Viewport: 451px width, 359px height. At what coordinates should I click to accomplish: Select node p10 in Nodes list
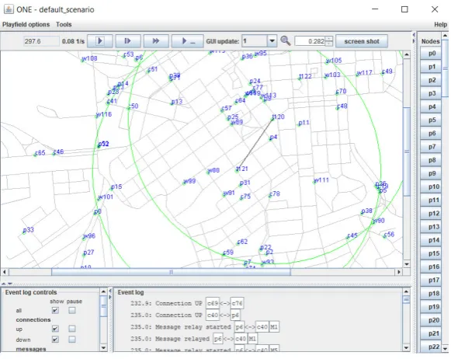[x=431, y=186]
